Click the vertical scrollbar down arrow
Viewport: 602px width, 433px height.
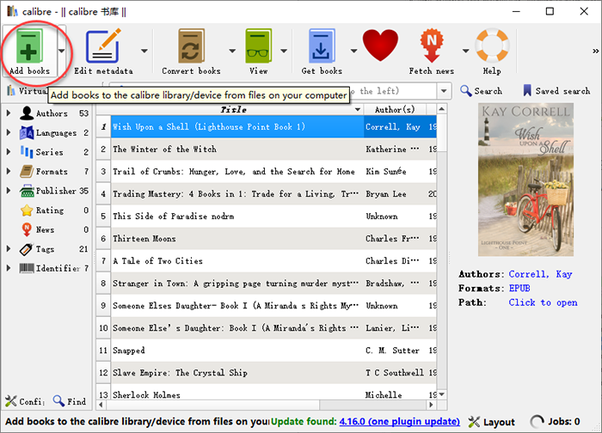click(x=442, y=394)
